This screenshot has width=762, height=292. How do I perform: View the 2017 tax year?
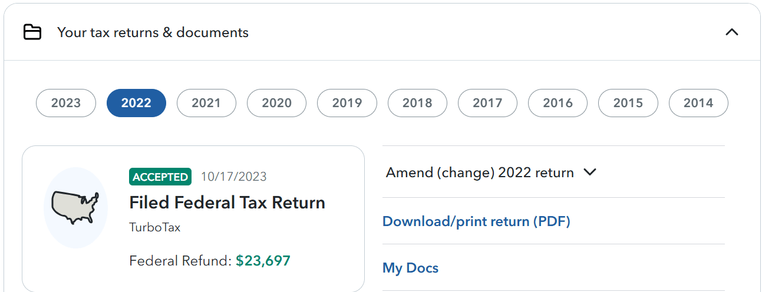pos(487,103)
